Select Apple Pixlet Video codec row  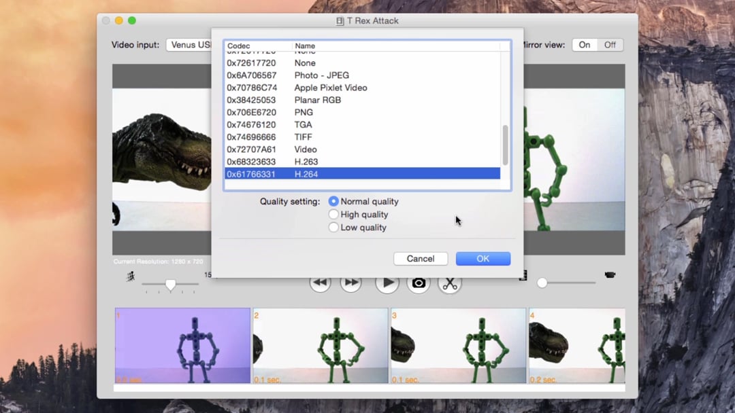click(x=362, y=88)
